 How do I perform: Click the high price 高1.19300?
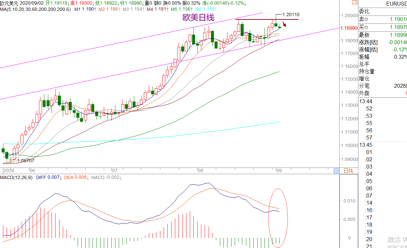[82, 3]
